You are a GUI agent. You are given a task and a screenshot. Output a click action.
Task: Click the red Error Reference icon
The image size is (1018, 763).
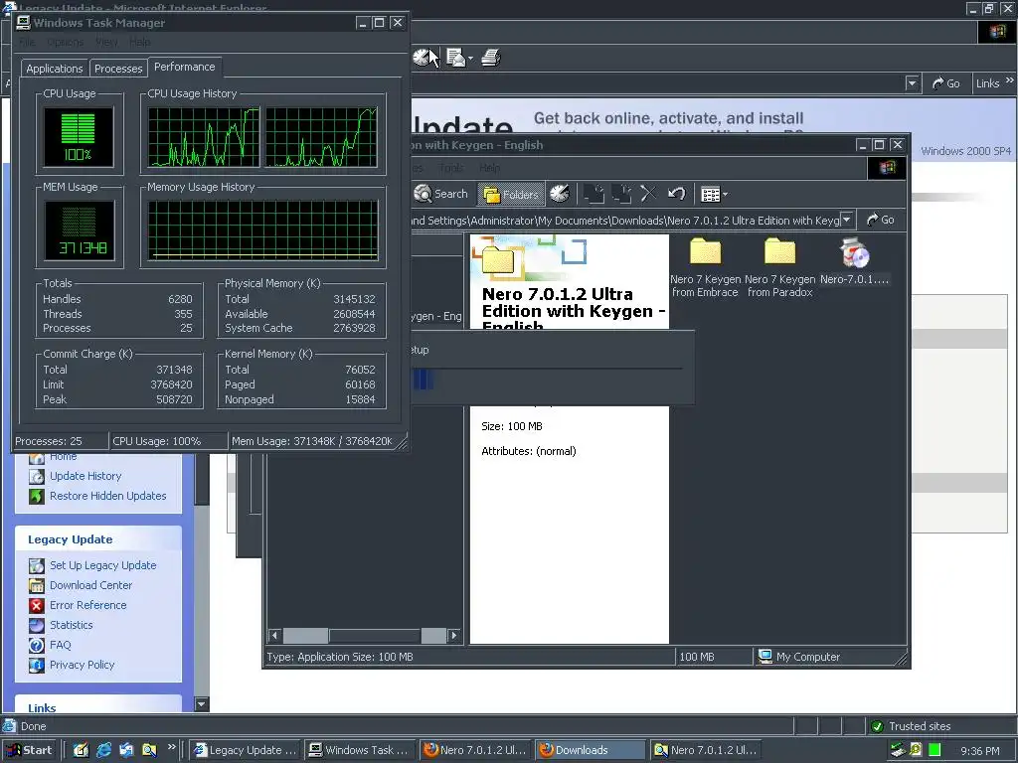point(37,605)
